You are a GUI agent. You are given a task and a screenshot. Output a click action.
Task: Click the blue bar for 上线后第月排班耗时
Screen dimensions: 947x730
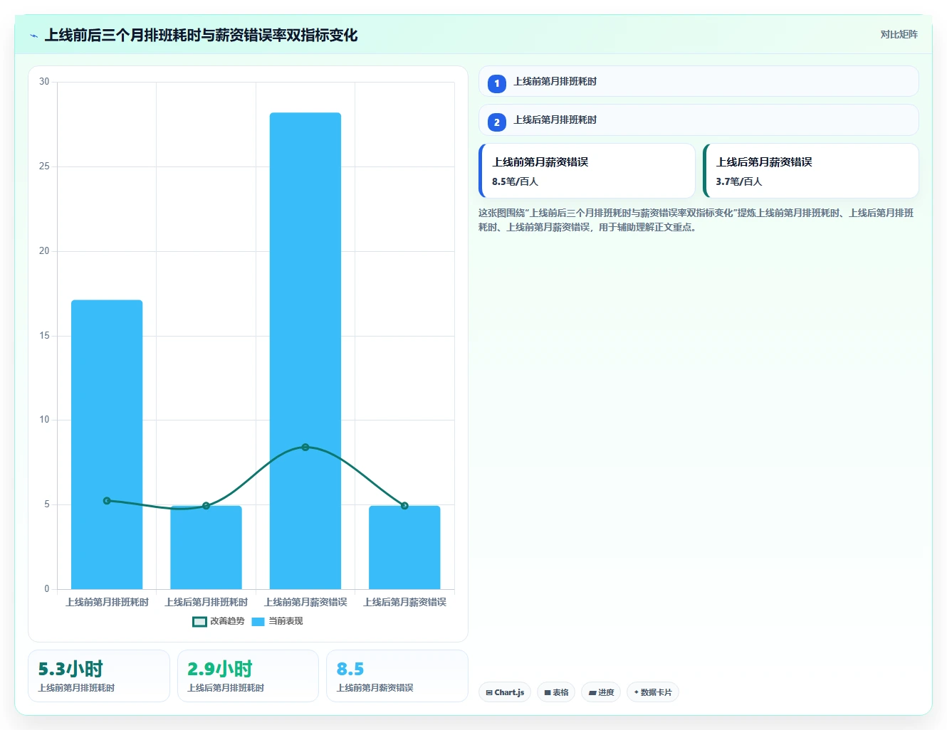(x=206, y=547)
